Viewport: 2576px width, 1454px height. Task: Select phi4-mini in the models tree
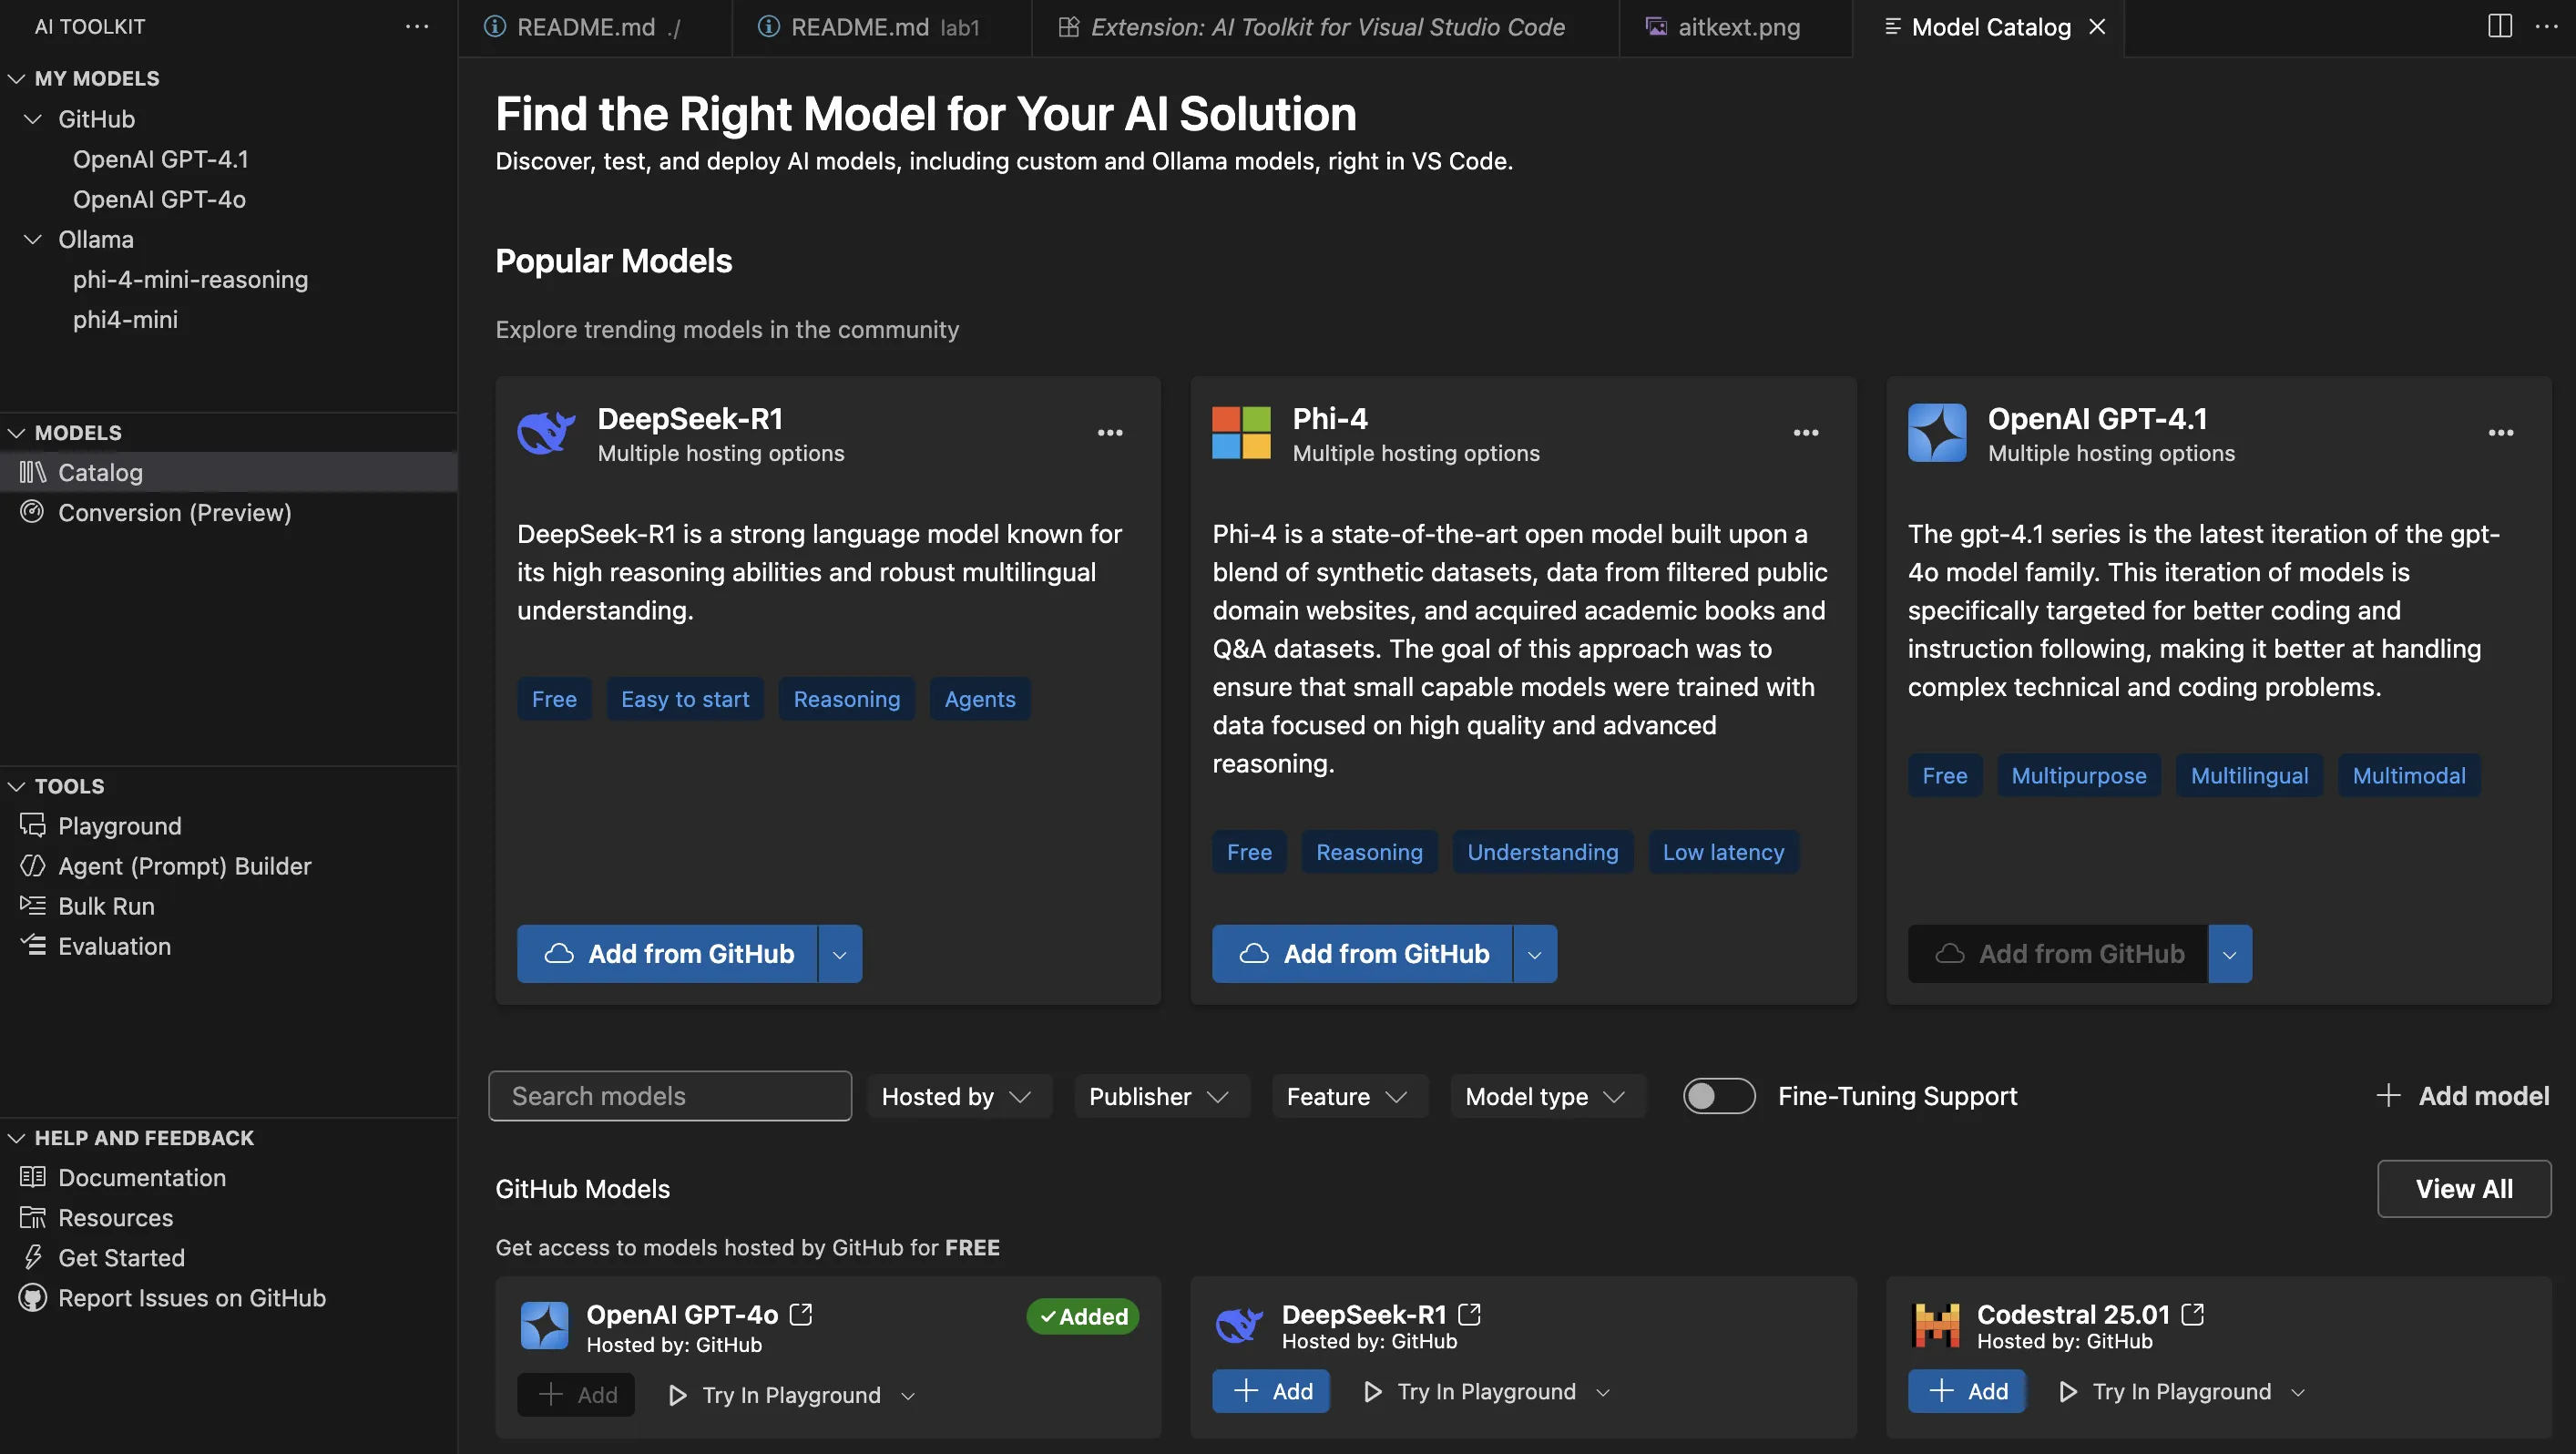(x=125, y=319)
